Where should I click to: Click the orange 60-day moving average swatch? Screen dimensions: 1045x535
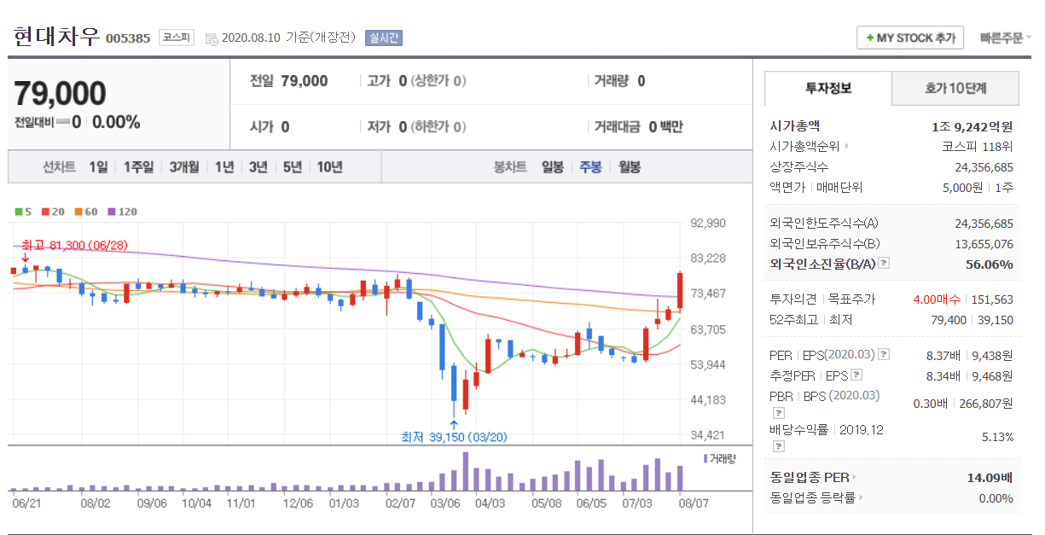pos(78,212)
